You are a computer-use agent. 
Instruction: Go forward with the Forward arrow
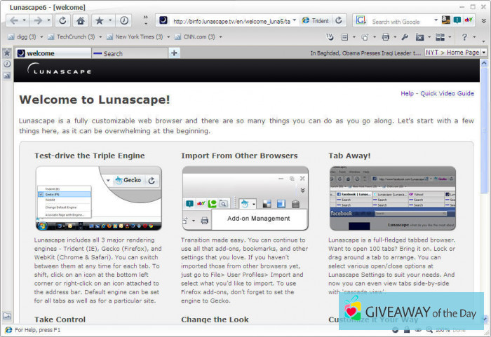(x=38, y=21)
